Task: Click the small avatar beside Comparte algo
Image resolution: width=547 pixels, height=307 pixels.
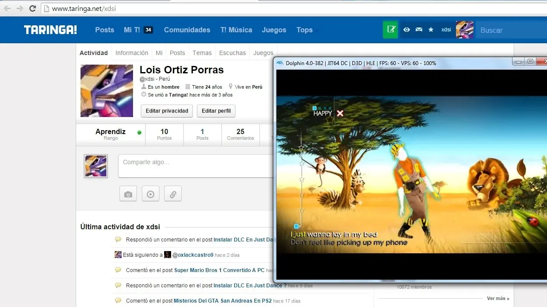Action: pos(96,166)
